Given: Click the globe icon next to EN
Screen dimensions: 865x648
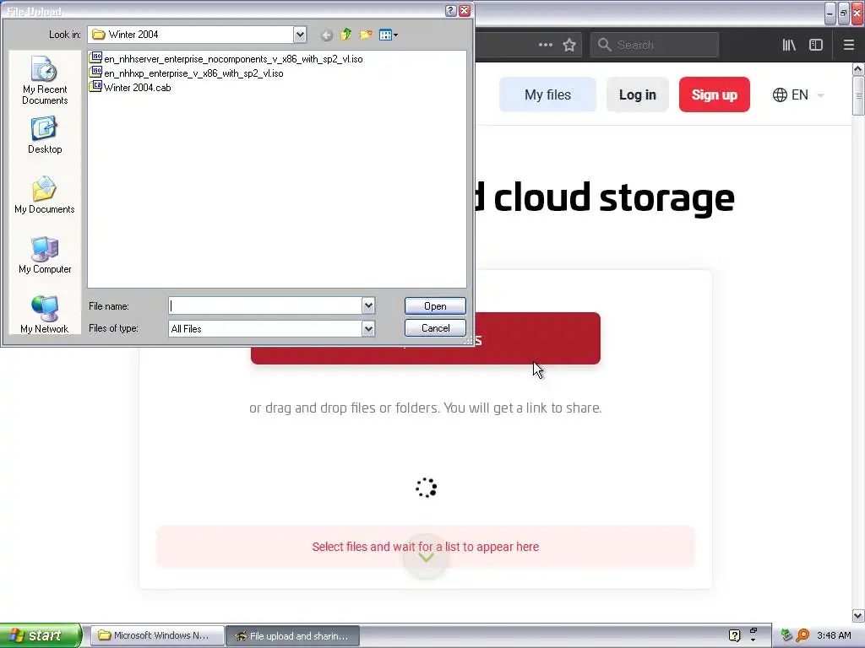Looking at the screenshot, I should (780, 94).
